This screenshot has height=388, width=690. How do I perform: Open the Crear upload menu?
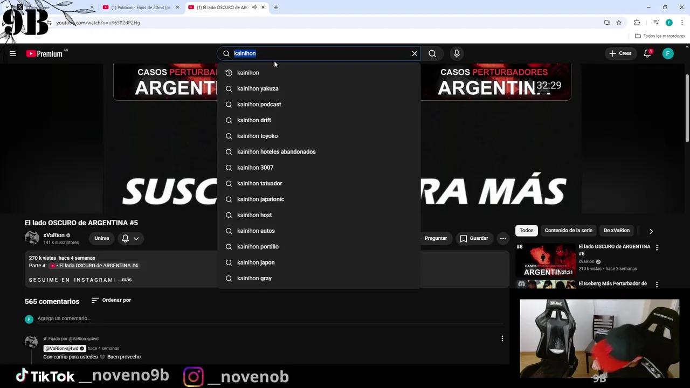coord(620,53)
